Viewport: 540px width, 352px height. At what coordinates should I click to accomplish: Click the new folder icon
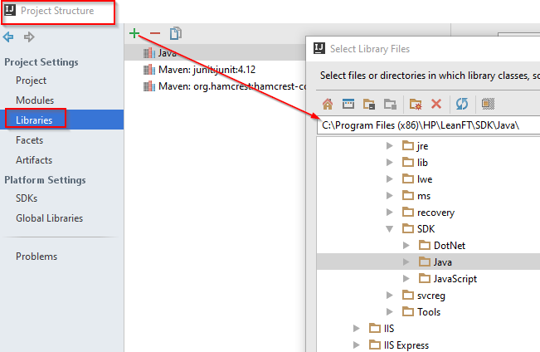416,104
